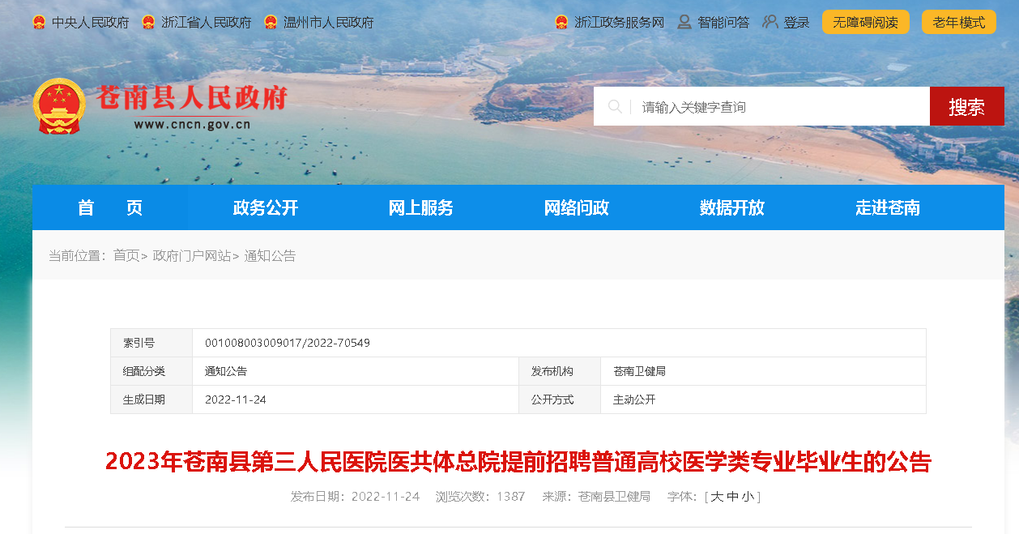
Task: Click the www.cncn.gov.cn address text
Action: click(x=192, y=125)
